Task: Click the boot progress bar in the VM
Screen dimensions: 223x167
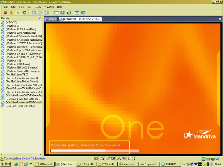Action: click(x=95, y=151)
